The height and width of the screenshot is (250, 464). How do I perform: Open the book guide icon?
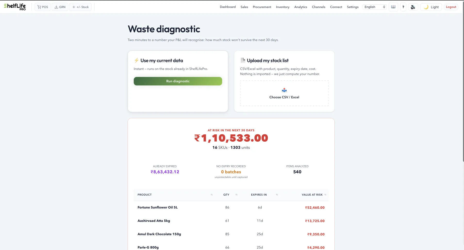coord(393,7)
